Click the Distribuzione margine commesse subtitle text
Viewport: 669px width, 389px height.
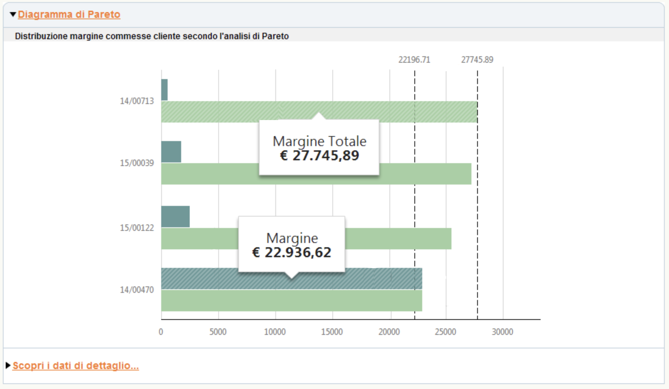(152, 36)
